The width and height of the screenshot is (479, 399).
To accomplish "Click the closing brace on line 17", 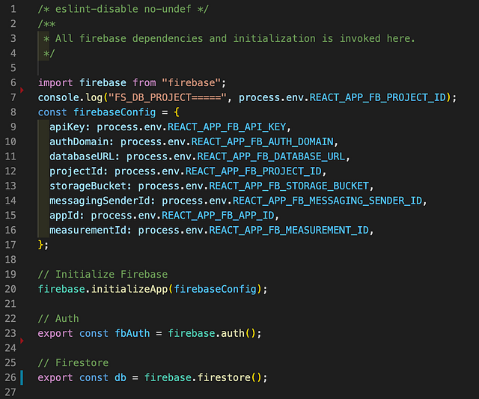I will tap(43, 244).
